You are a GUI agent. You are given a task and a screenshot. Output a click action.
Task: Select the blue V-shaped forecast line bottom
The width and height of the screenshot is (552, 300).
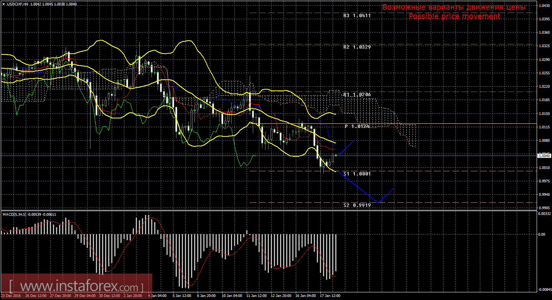click(x=378, y=202)
